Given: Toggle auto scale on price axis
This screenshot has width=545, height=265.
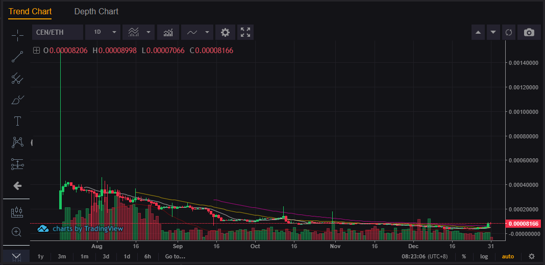Looking at the screenshot, I should tap(508, 256).
